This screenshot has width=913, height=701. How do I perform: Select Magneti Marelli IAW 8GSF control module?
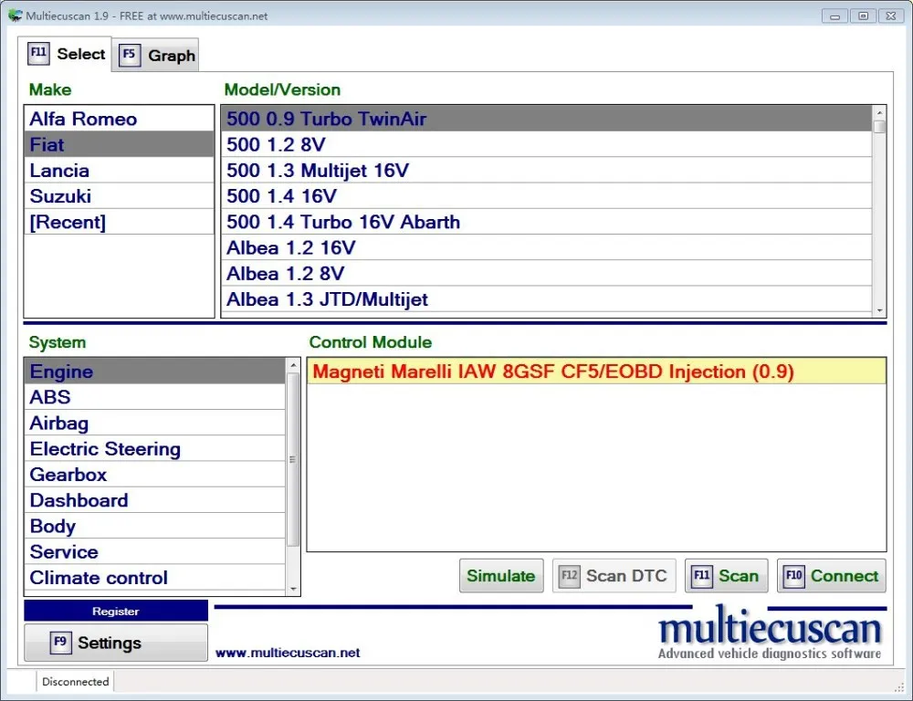tap(596, 371)
